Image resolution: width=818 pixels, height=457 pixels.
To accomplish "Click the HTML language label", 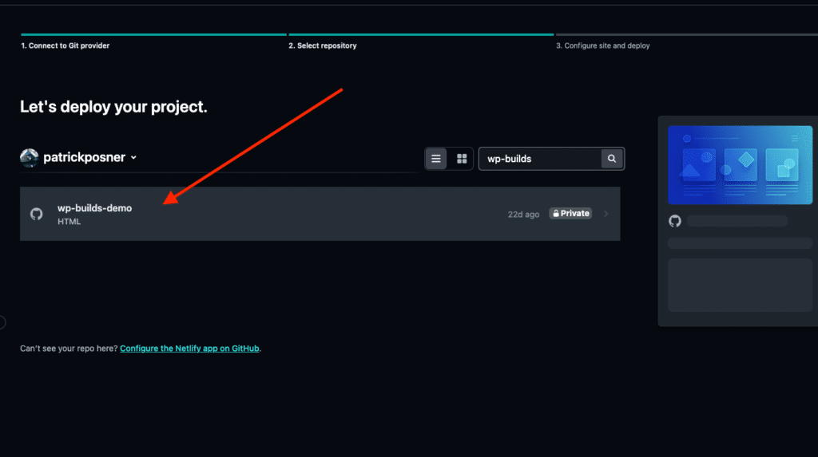I will 69,222.
